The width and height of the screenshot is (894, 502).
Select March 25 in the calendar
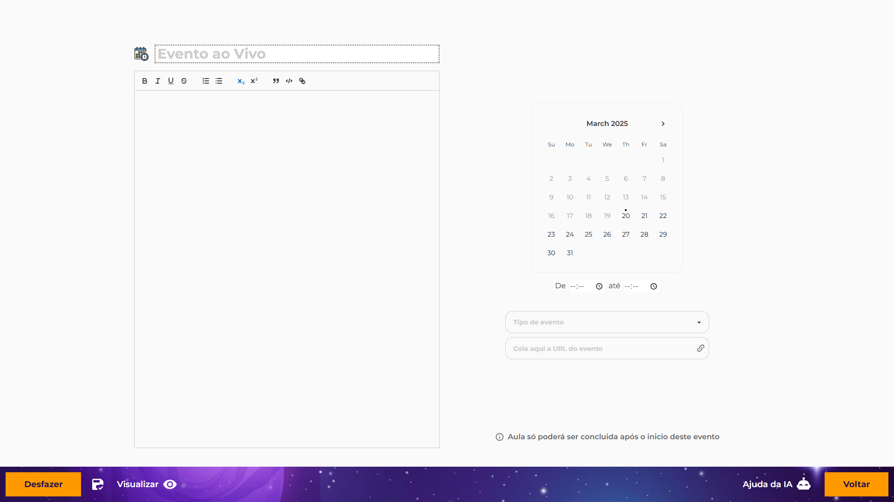coord(589,234)
